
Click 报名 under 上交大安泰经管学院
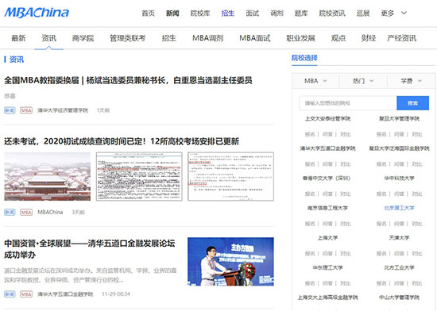click(310, 134)
